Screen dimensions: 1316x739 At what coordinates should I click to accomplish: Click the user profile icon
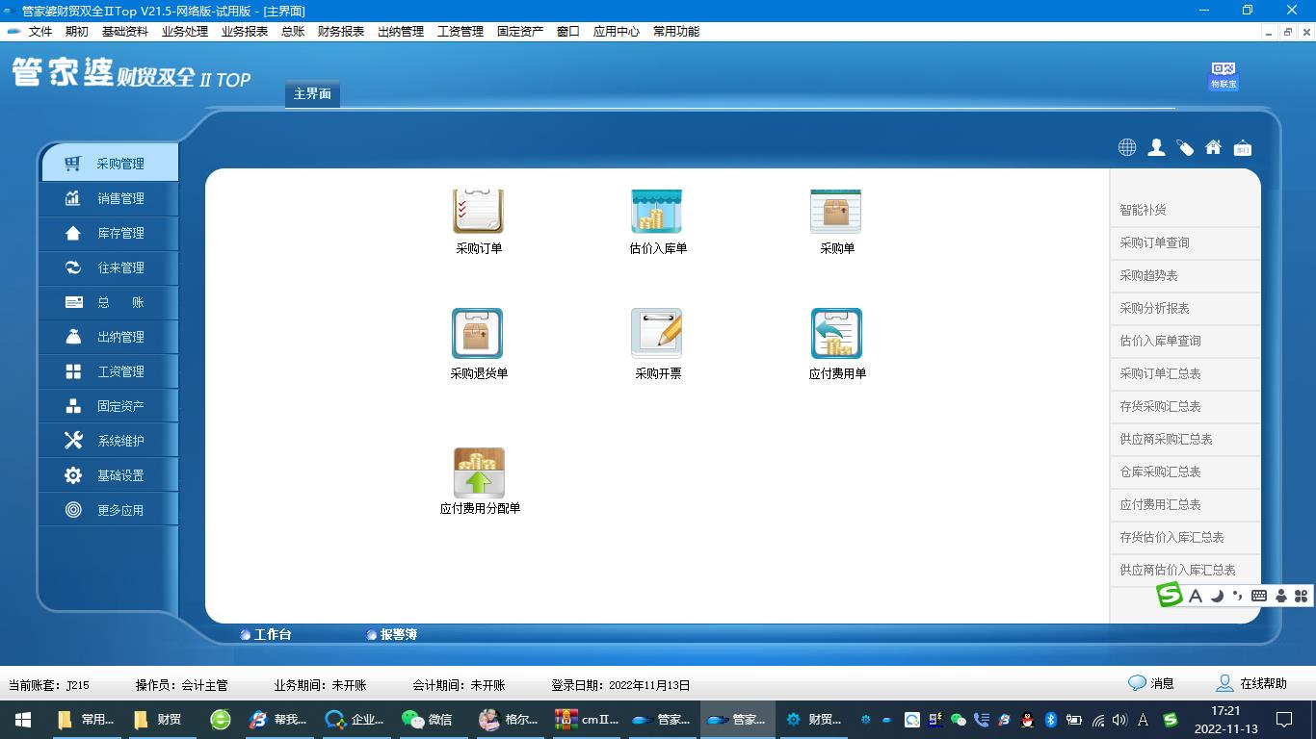tap(1156, 147)
